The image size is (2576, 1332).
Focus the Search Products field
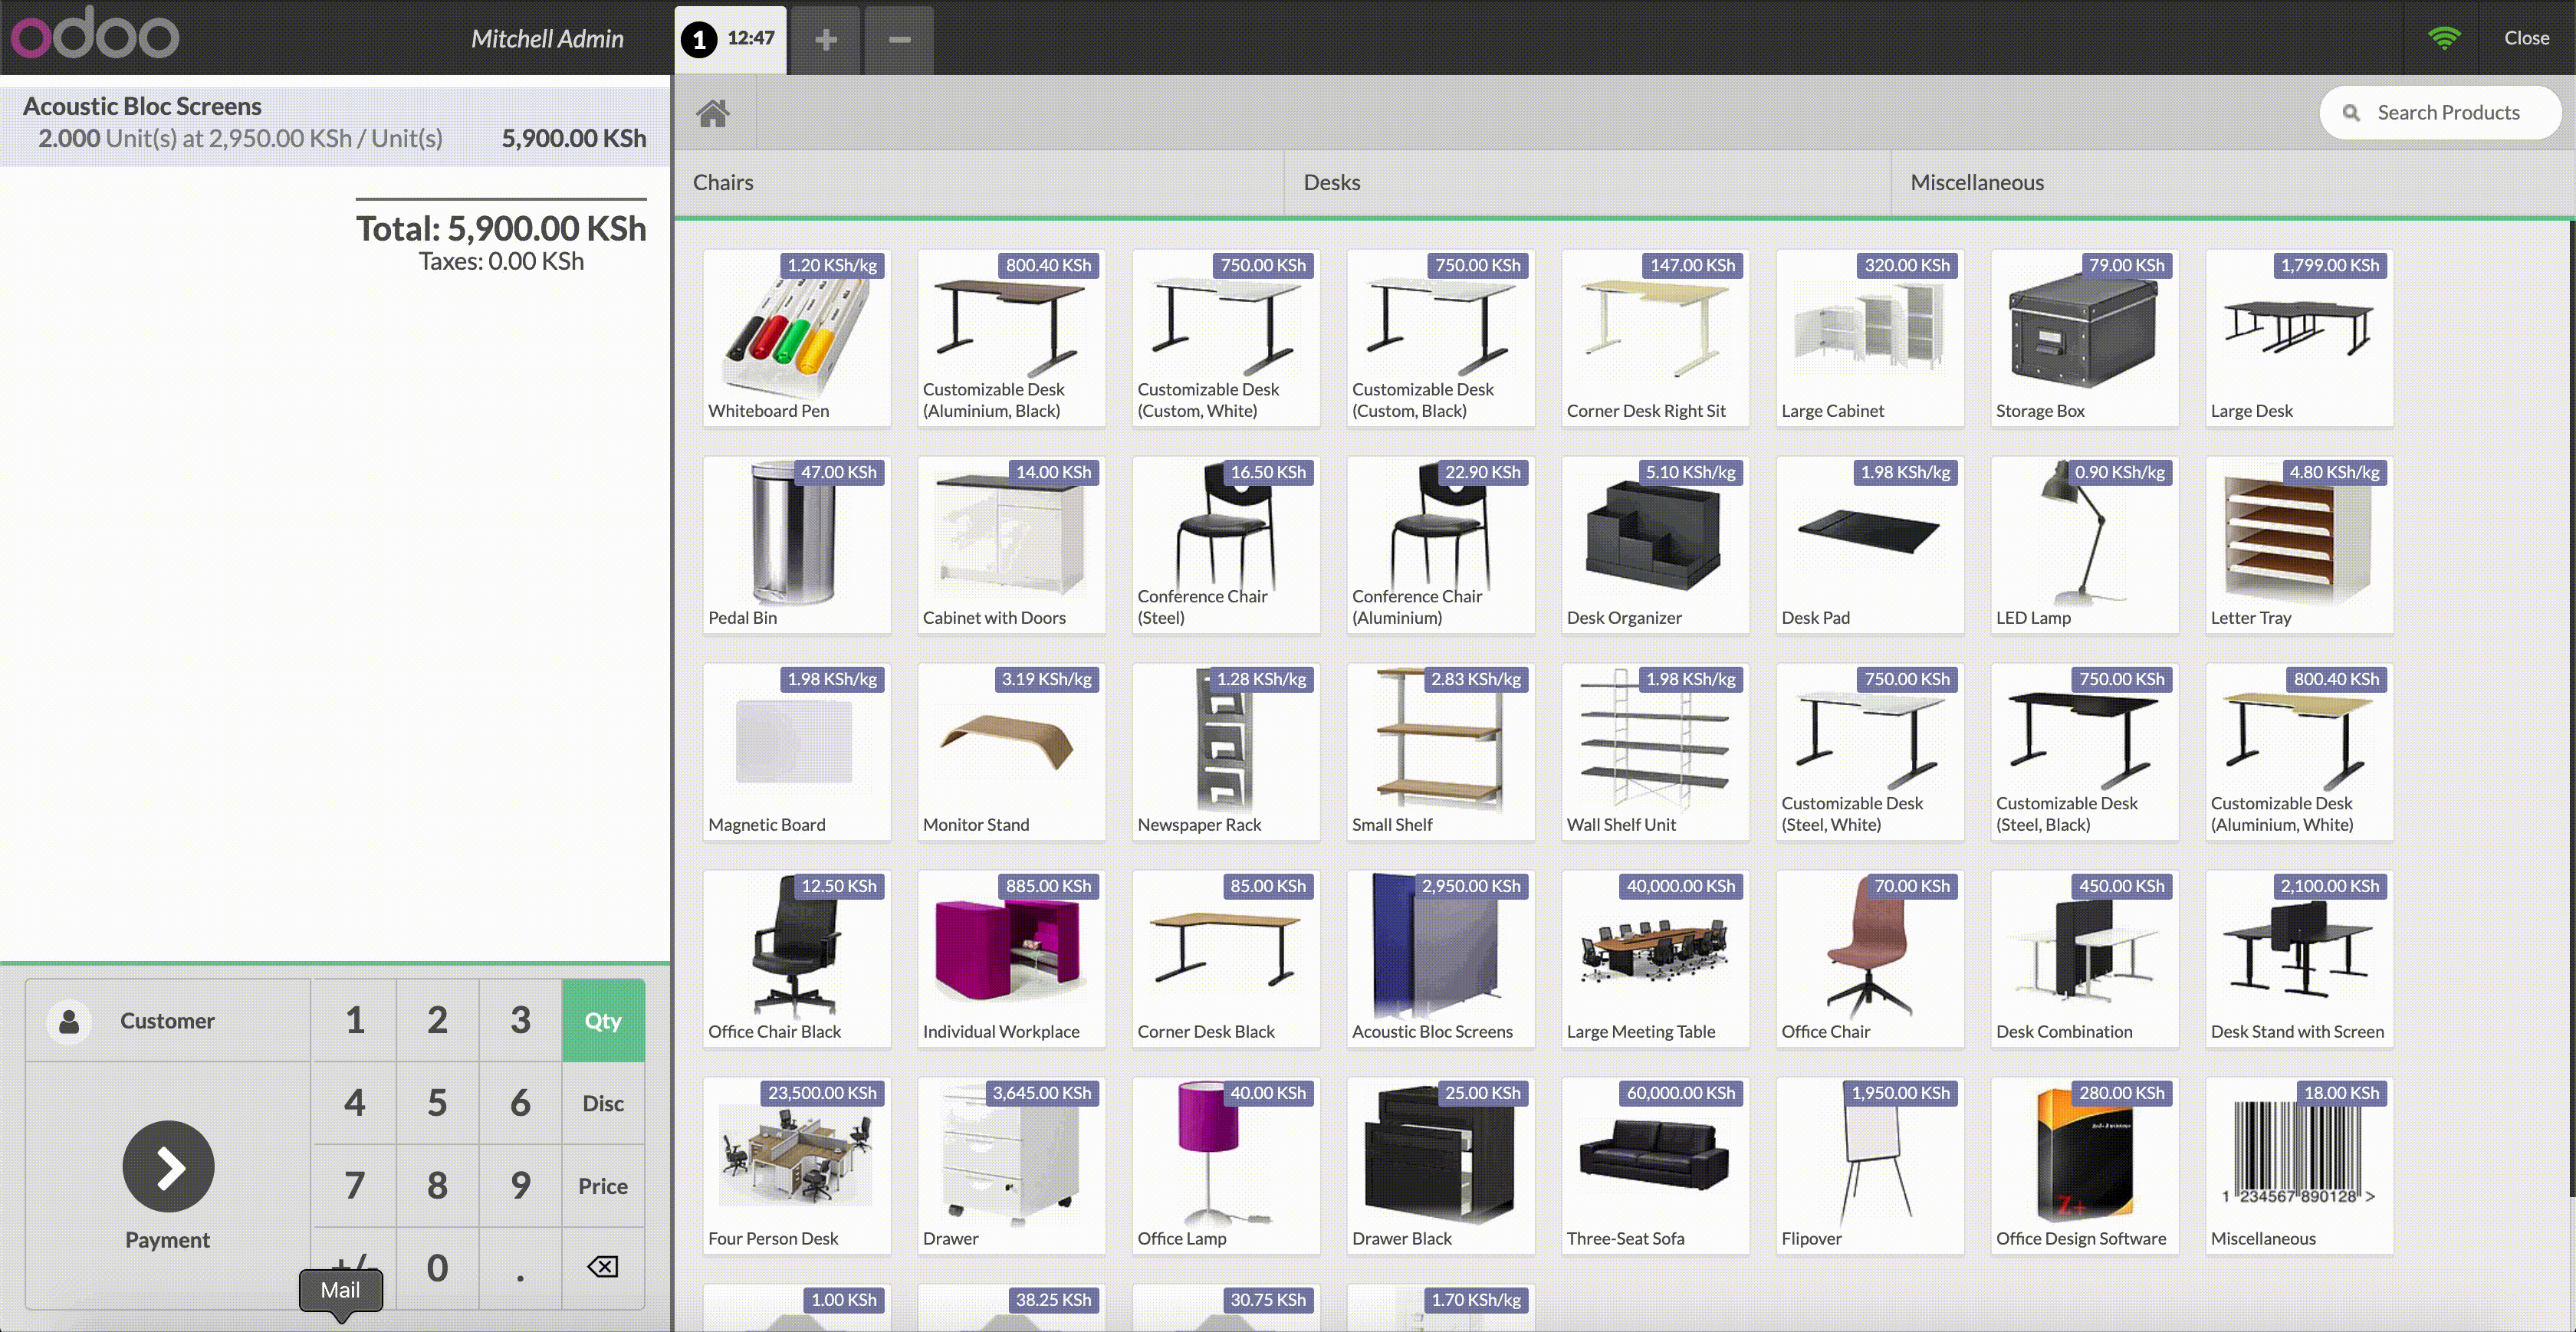(2440, 113)
